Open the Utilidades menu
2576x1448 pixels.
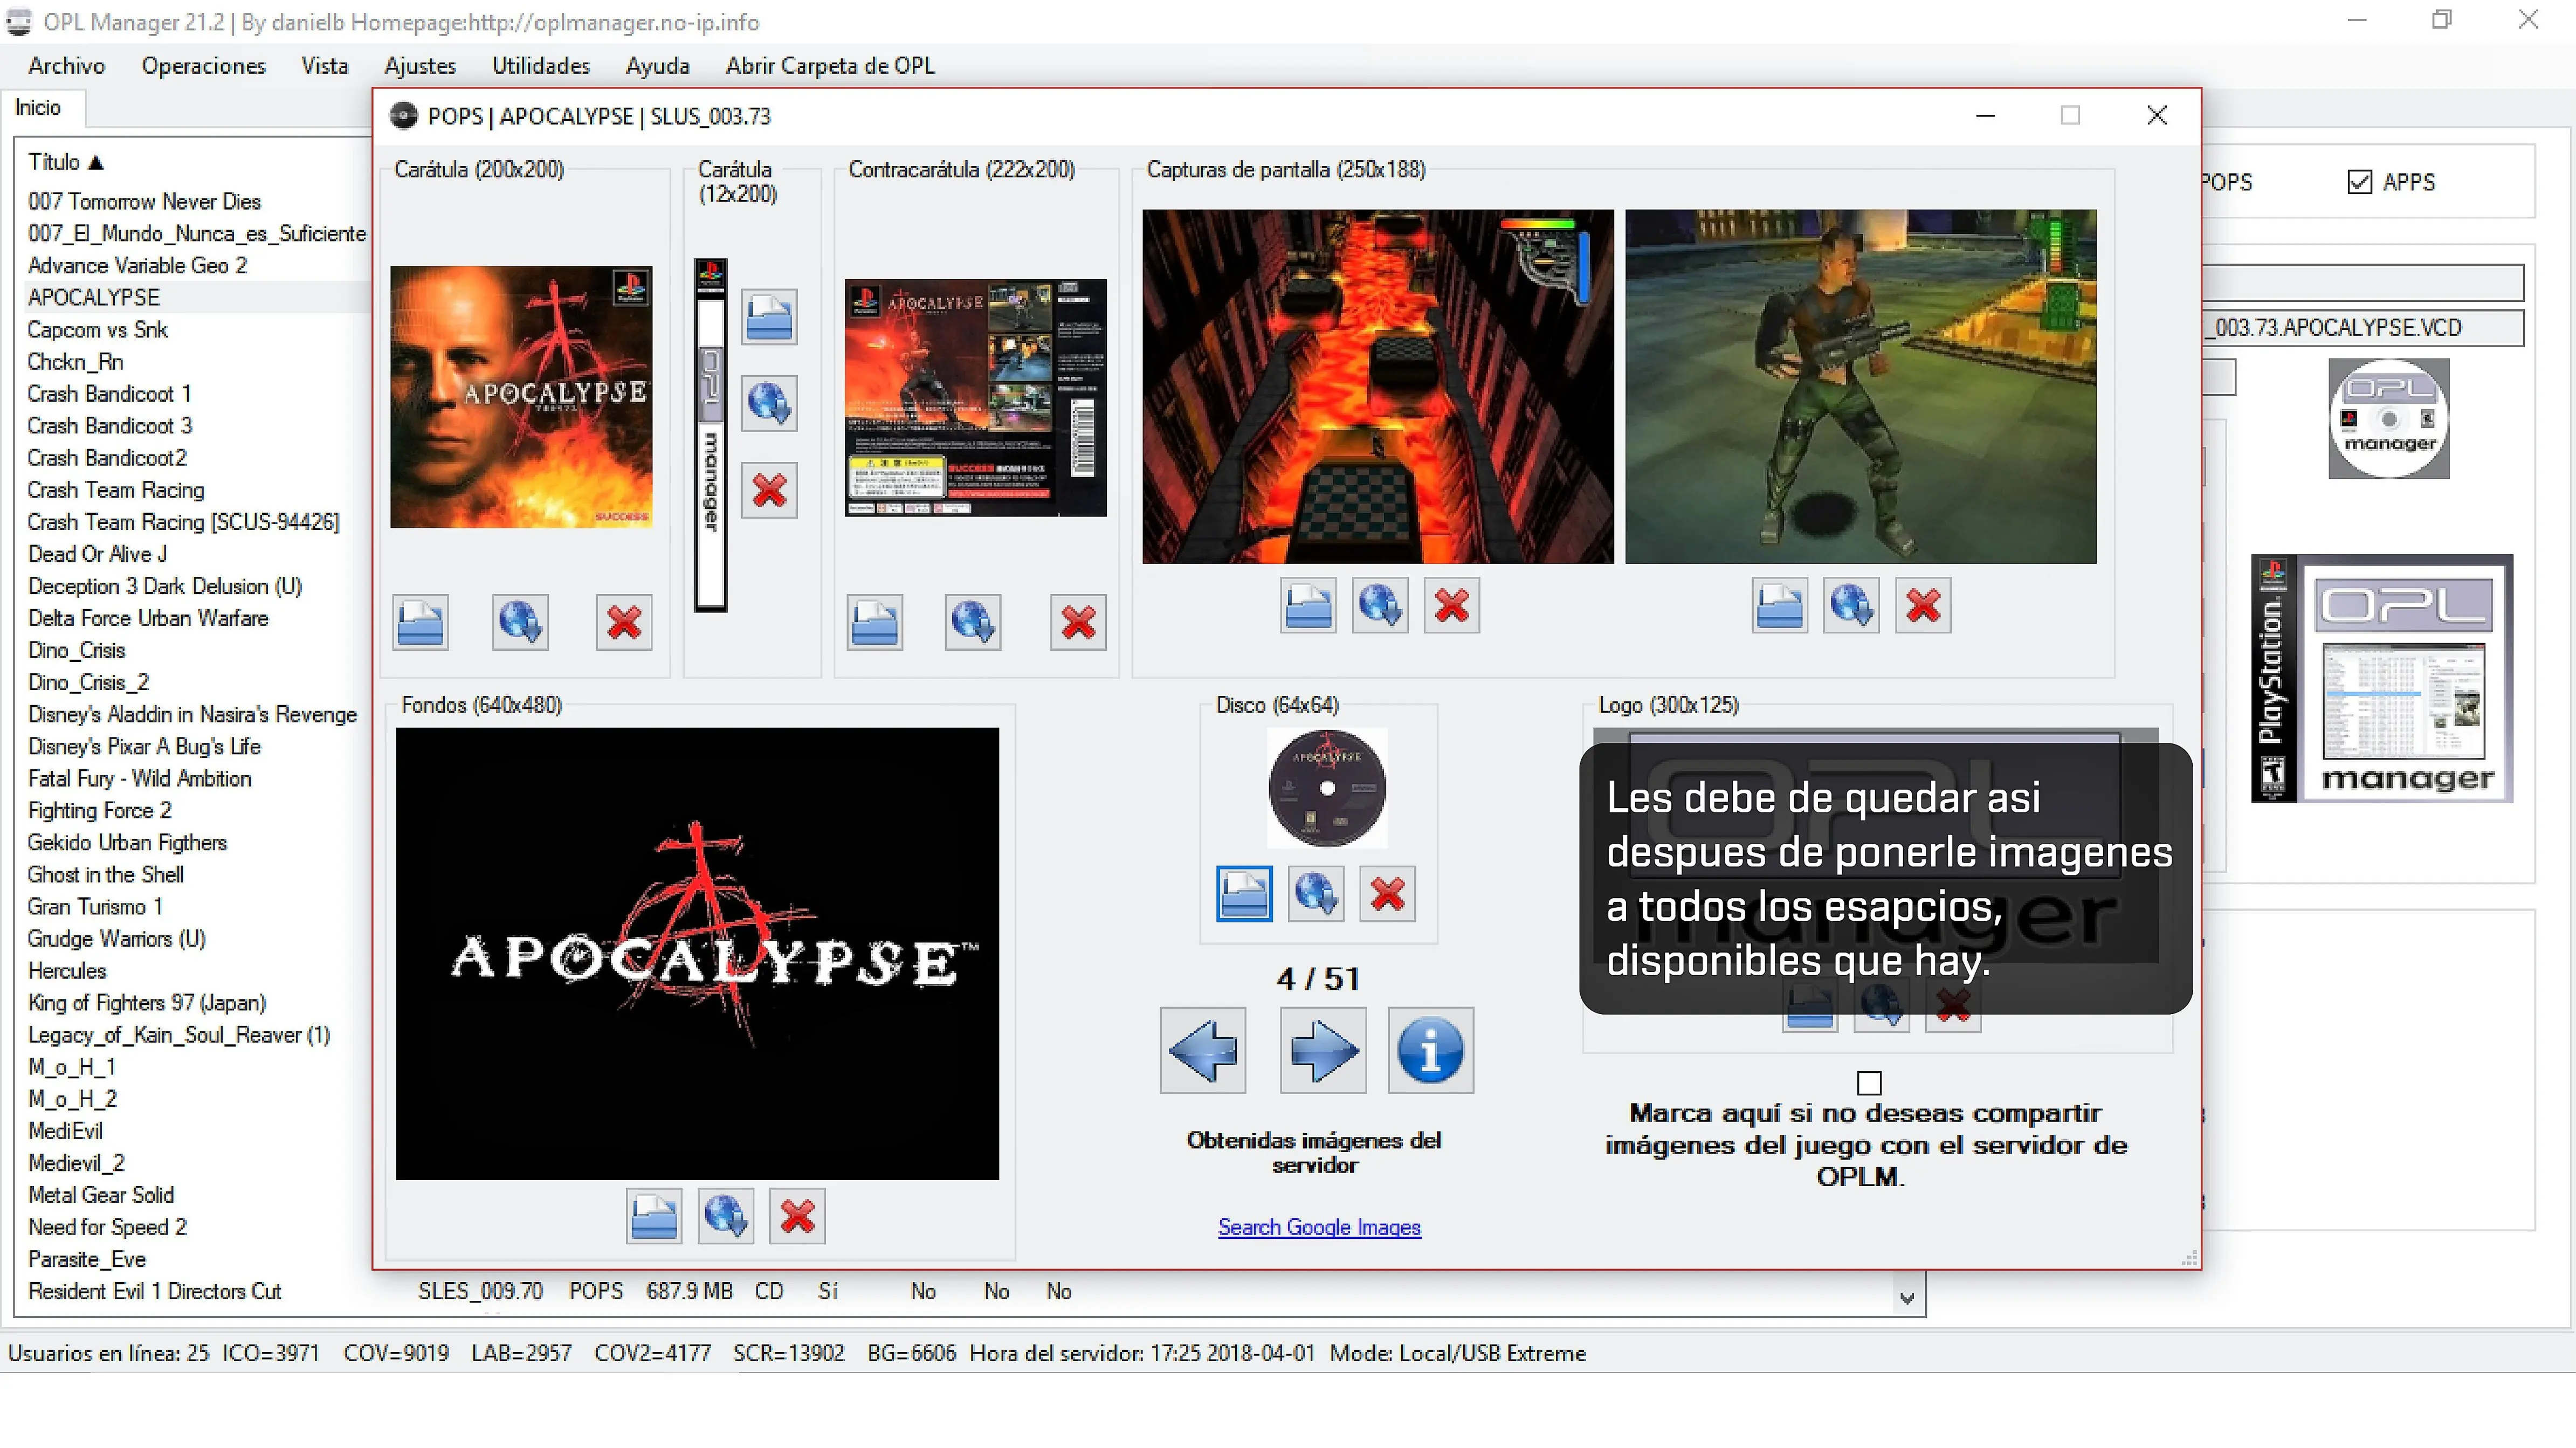[x=541, y=66]
